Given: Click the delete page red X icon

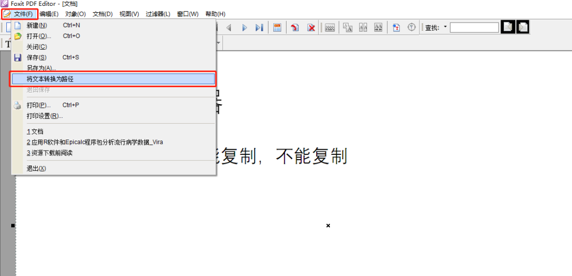Looking at the screenshot, I should (x=311, y=27).
